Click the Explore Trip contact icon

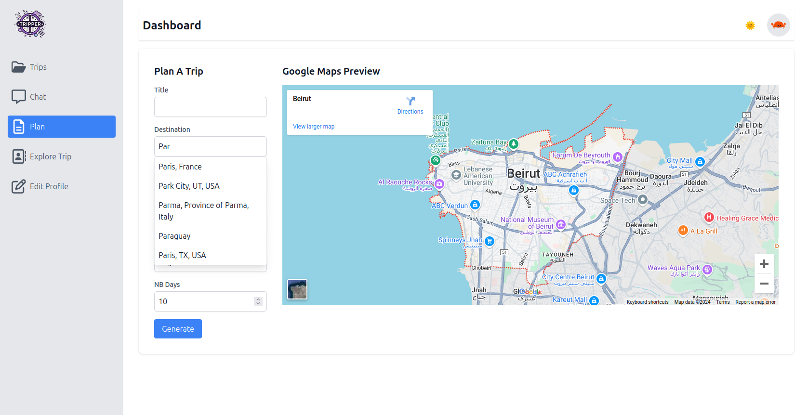coord(19,156)
